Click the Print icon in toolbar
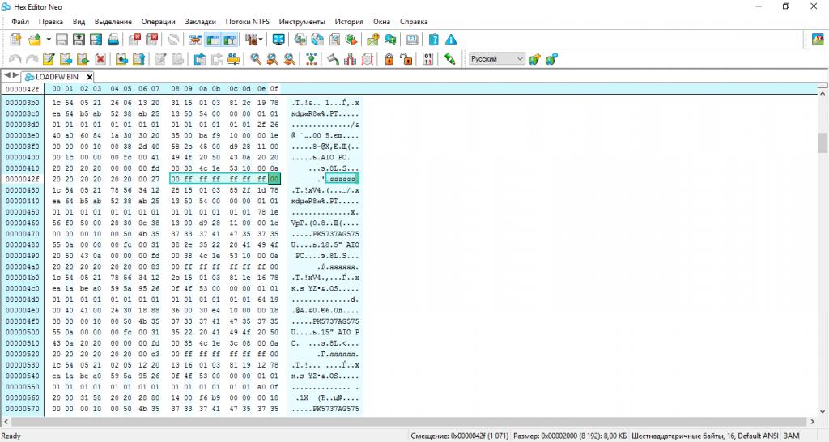Image resolution: width=829 pixels, height=442 pixels. coord(113,40)
